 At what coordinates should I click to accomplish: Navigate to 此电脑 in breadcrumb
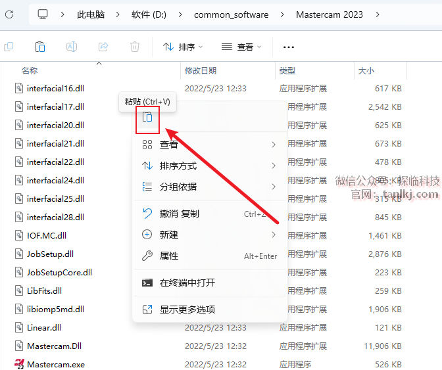click(x=91, y=14)
